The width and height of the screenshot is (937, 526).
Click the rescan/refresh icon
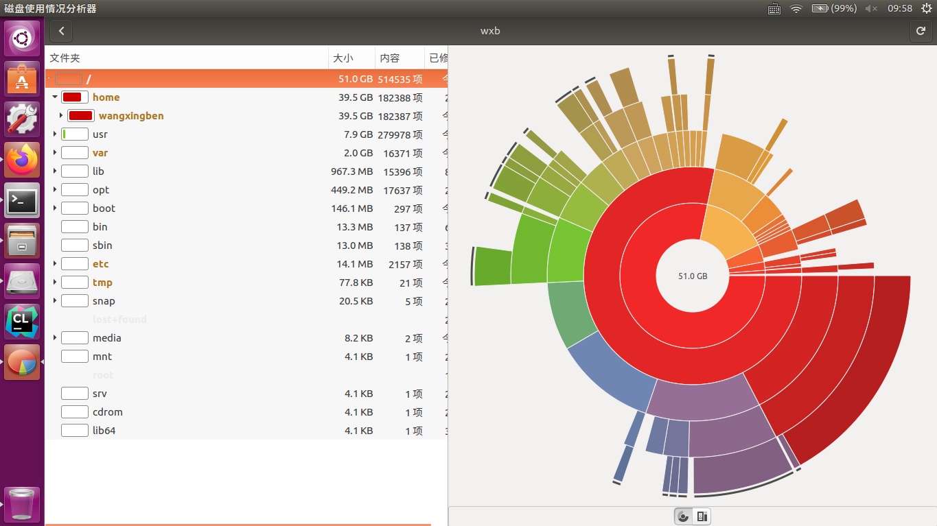[x=921, y=31]
